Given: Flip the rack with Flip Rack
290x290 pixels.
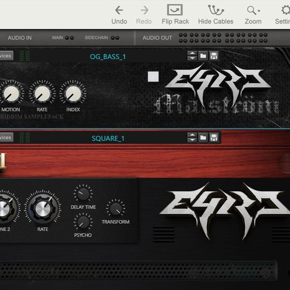Looking at the screenshot, I should (x=175, y=15).
